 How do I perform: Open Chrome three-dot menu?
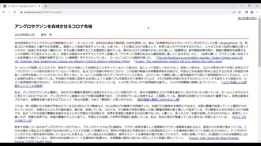[257, 12]
